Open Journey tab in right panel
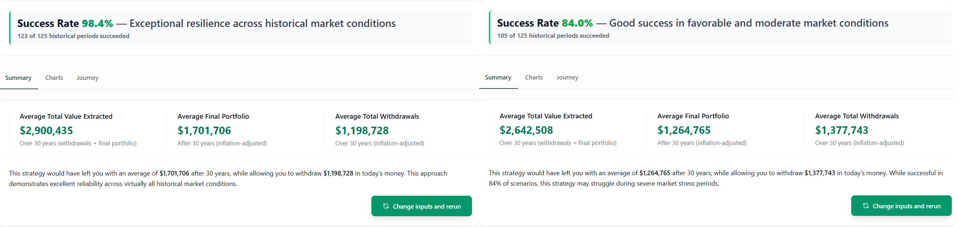Viewport: 959px width, 227px height. click(x=567, y=77)
